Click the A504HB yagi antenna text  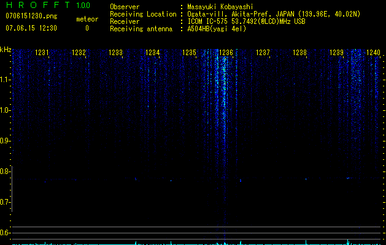(x=217, y=29)
